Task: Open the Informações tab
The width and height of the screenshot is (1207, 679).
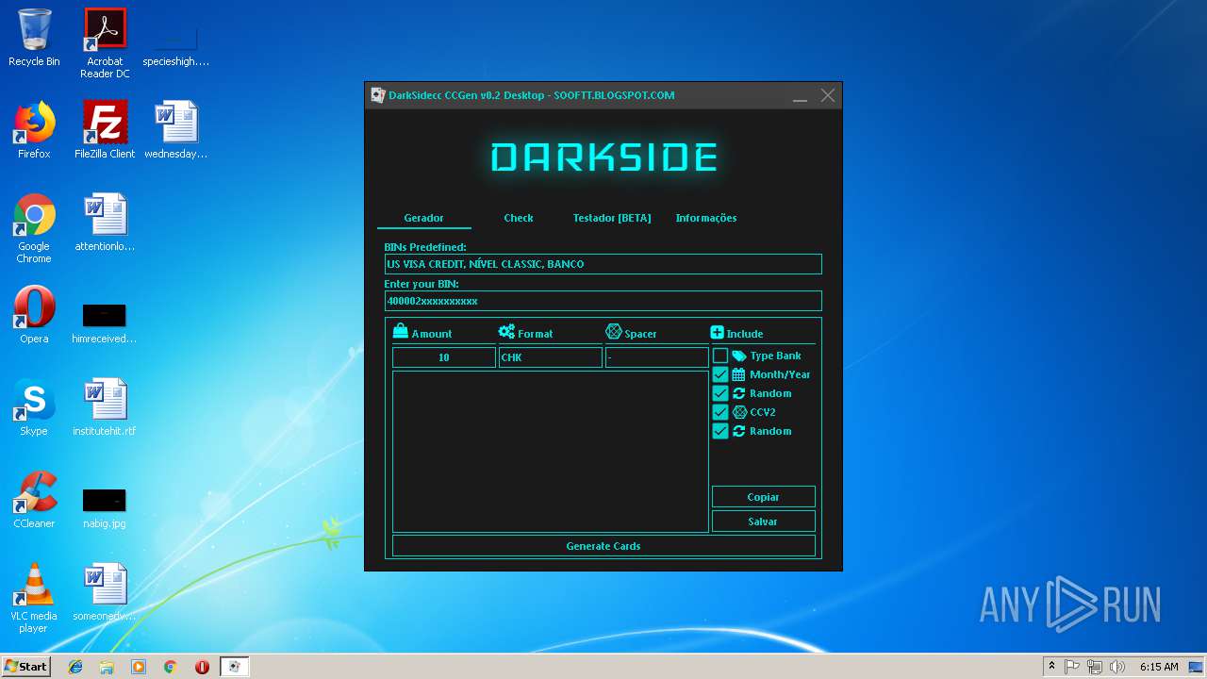Action: 706,218
